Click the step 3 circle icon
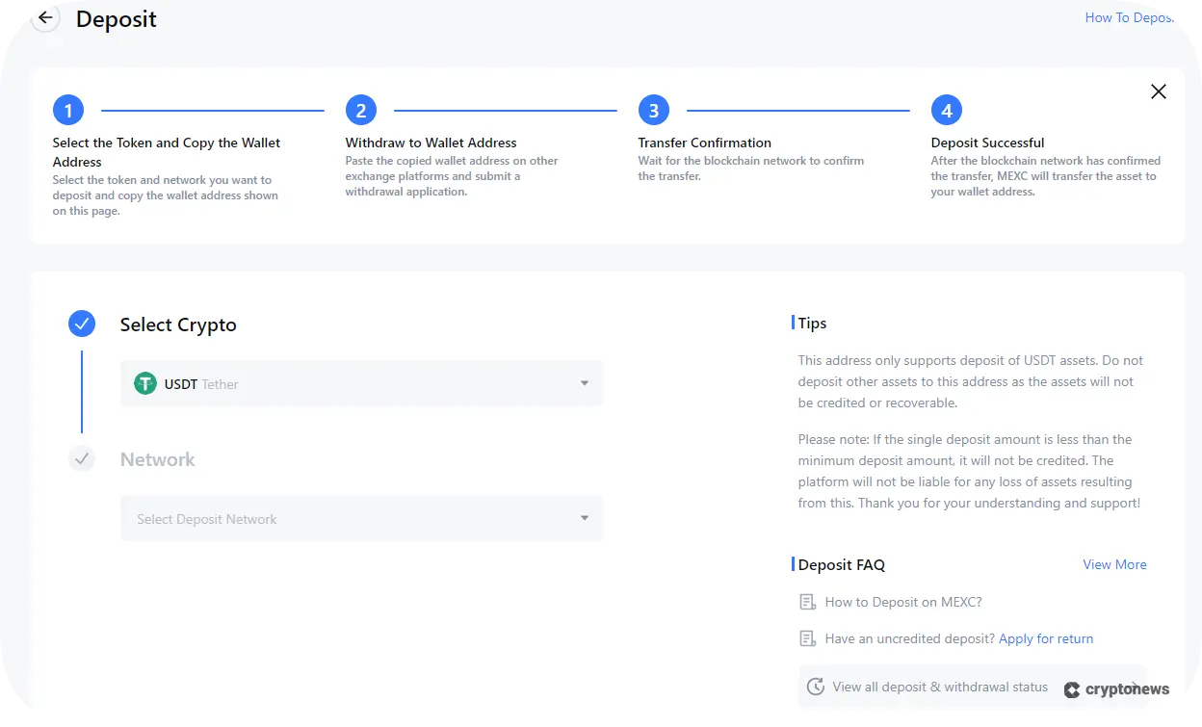This screenshot has width=1202, height=727. click(654, 110)
